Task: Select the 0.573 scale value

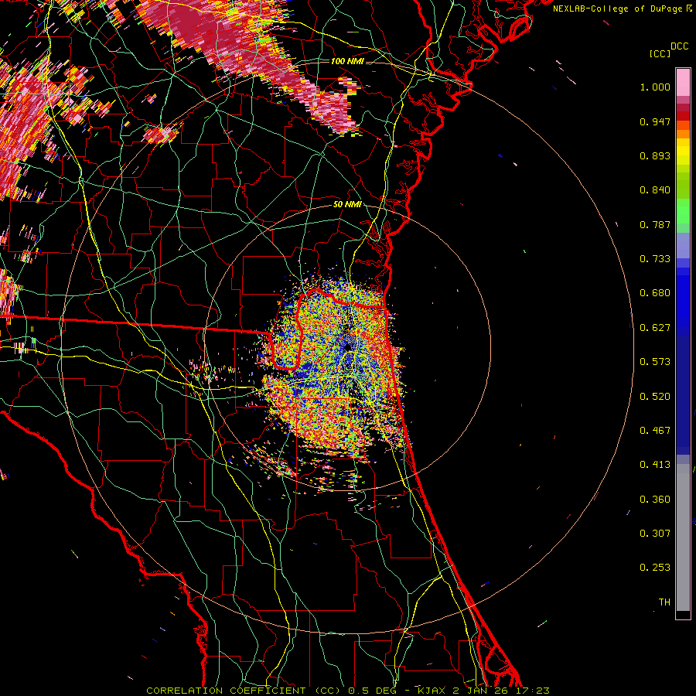Action: click(x=655, y=362)
